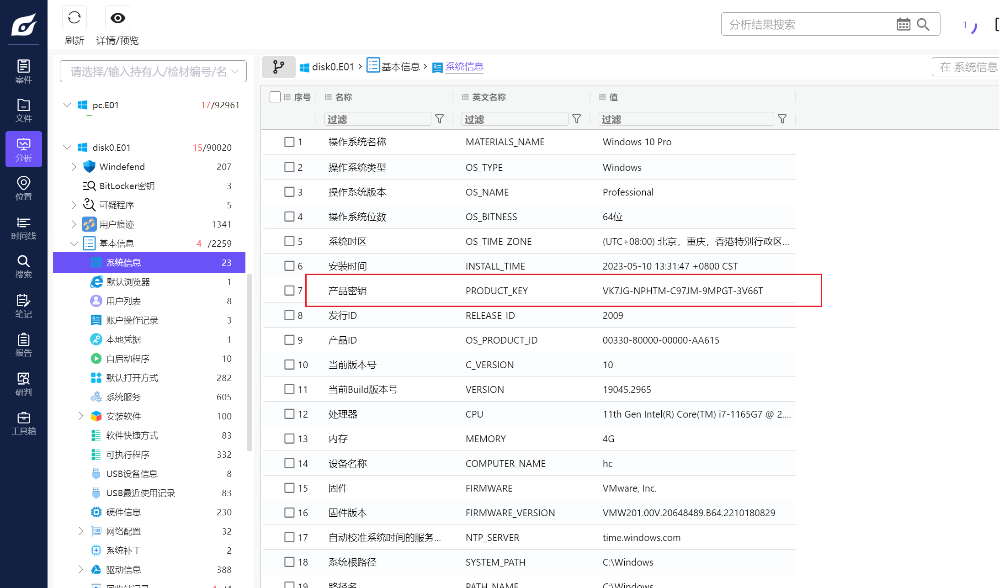Click the 名称 column filter input

pyautogui.click(x=377, y=119)
